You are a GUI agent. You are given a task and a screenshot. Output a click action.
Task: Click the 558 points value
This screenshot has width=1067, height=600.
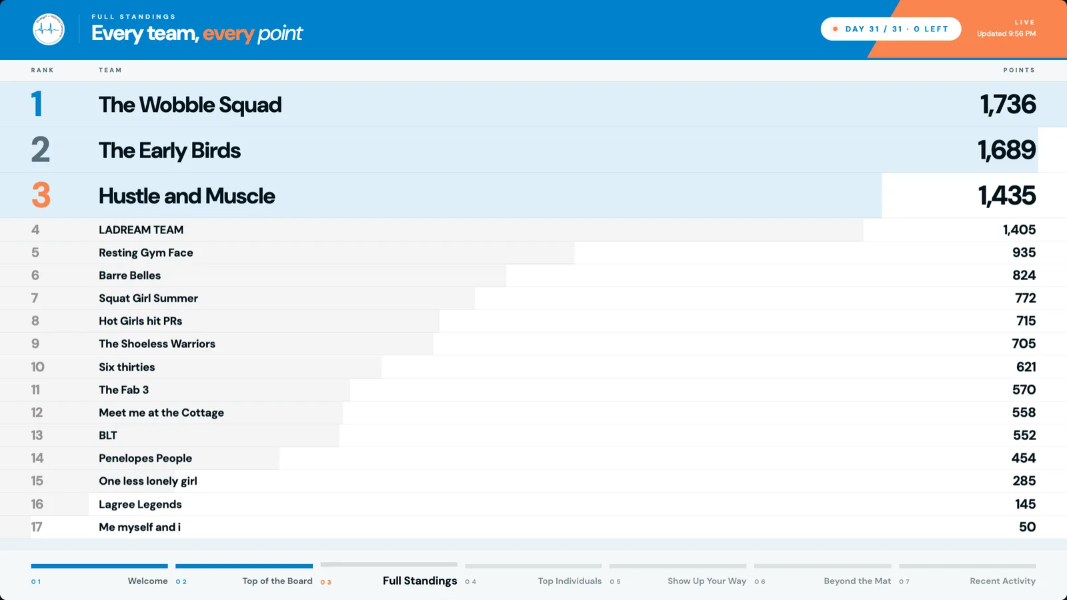(1024, 413)
